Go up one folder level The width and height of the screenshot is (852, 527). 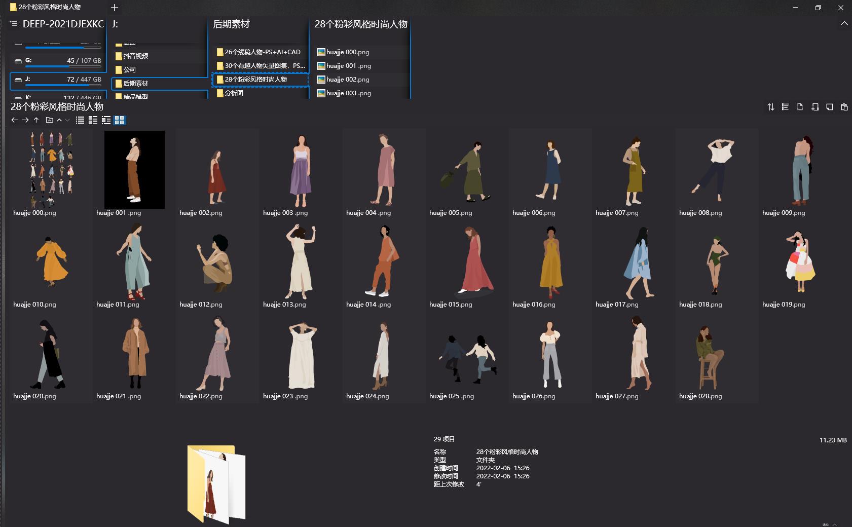(36, 120)
